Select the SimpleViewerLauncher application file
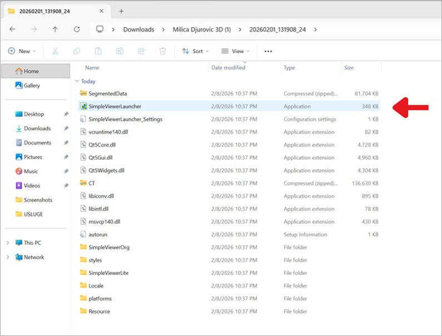The image size is (442, 336). tap(115, 106)
